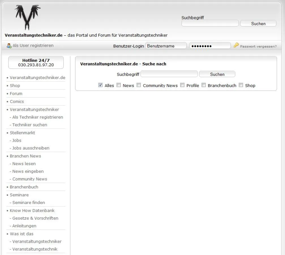Uncheck the 'Alles' checkbox

click(100, 85)
